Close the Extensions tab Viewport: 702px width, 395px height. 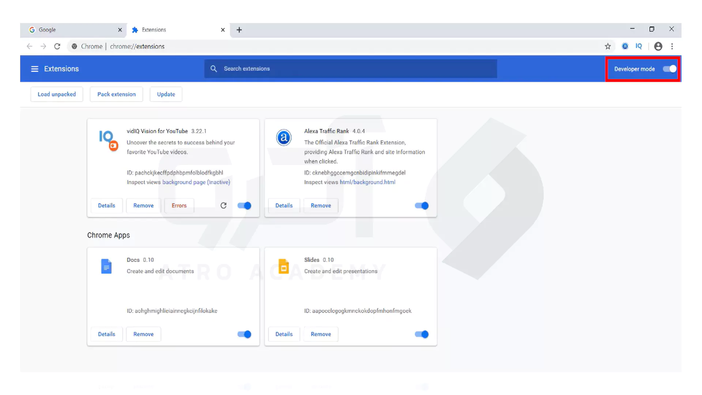[x=223, y=30]
